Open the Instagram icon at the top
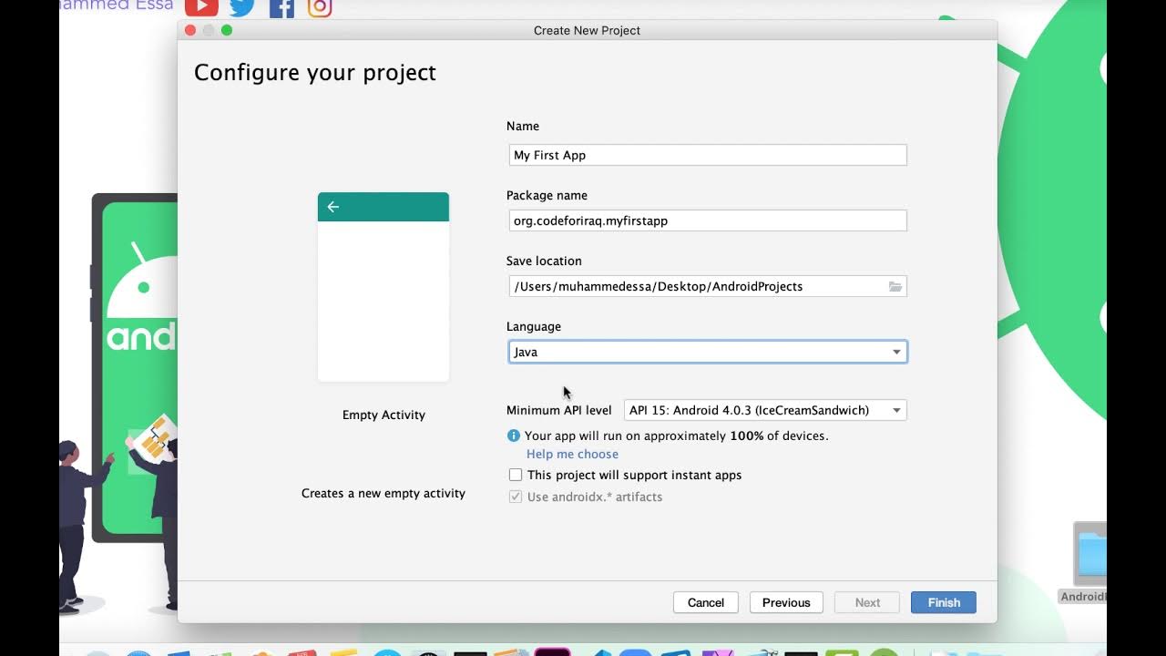Viewport: 1166px width, 656px height. point(320,7)
